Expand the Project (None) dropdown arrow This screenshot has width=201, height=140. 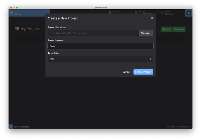click(48, 13)
